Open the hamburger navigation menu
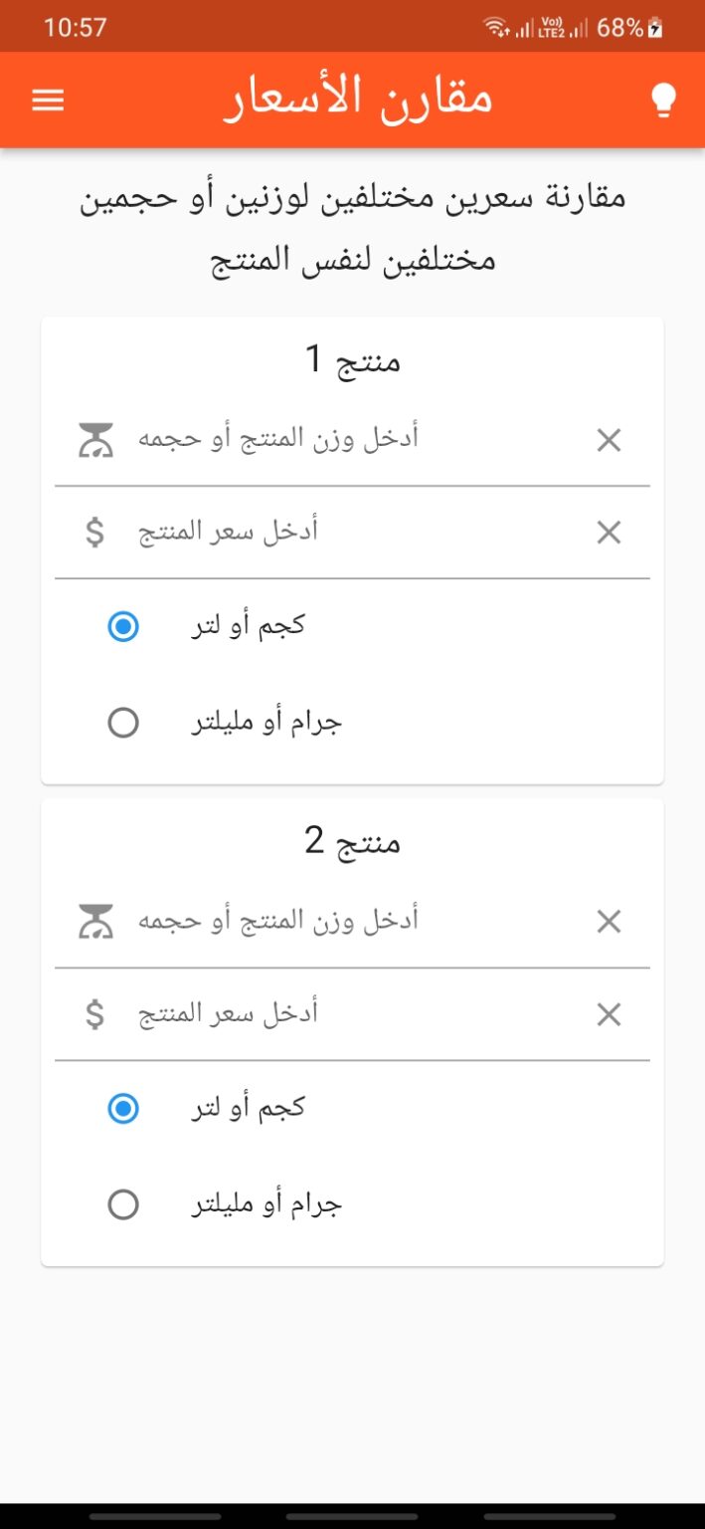The image size is (705, 1529). click(x=48, y=100)
